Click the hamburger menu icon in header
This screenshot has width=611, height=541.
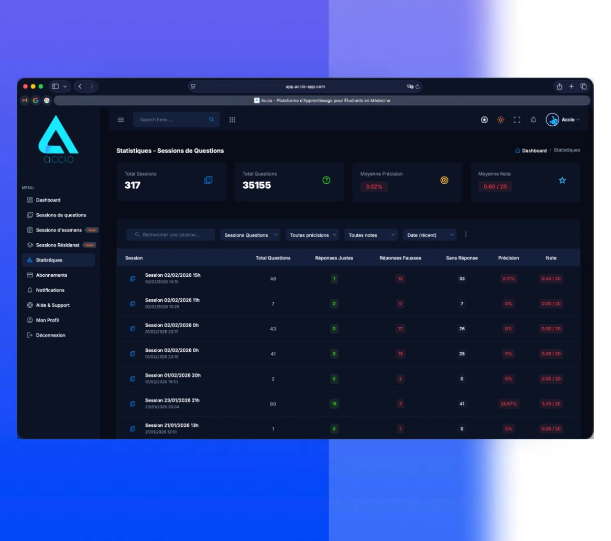(121, 120)
